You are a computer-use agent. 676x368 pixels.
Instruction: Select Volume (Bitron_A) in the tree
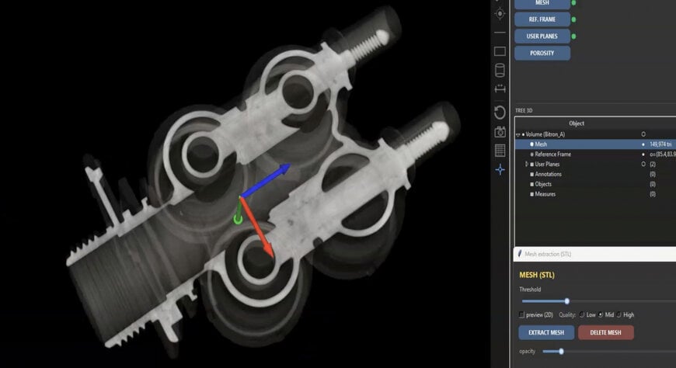click(x=545, y=134)
